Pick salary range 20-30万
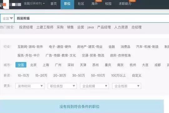 click(60, 75)
